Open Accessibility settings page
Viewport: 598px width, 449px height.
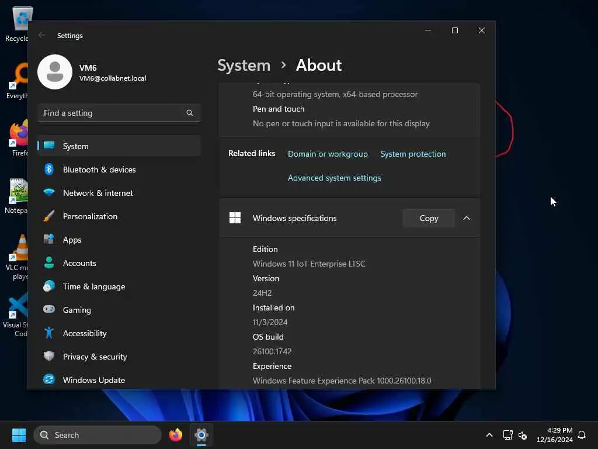tap(119, 333)
